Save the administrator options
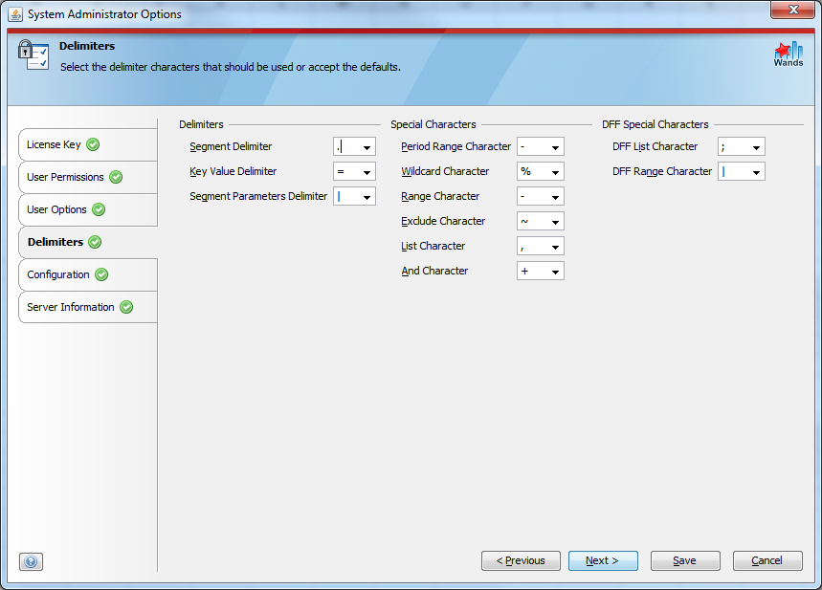Screen dimensions: 822x590 pos(685,560)
